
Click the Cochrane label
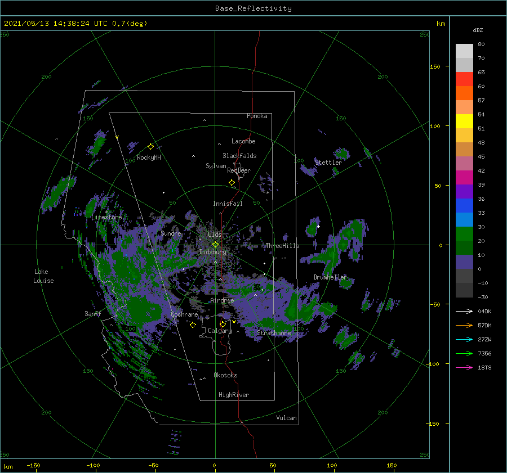click(x=184, y=314)
